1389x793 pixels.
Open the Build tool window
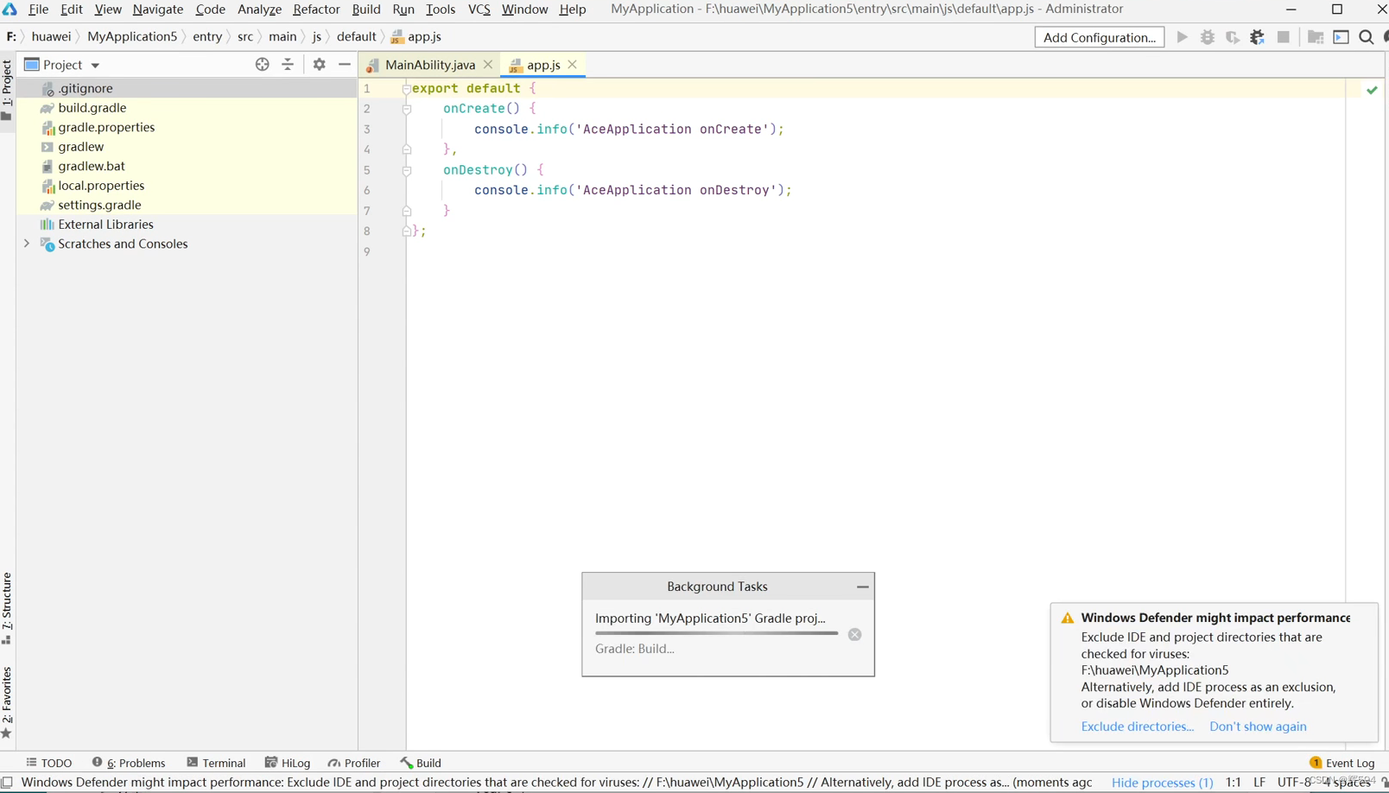pos(421,763)
